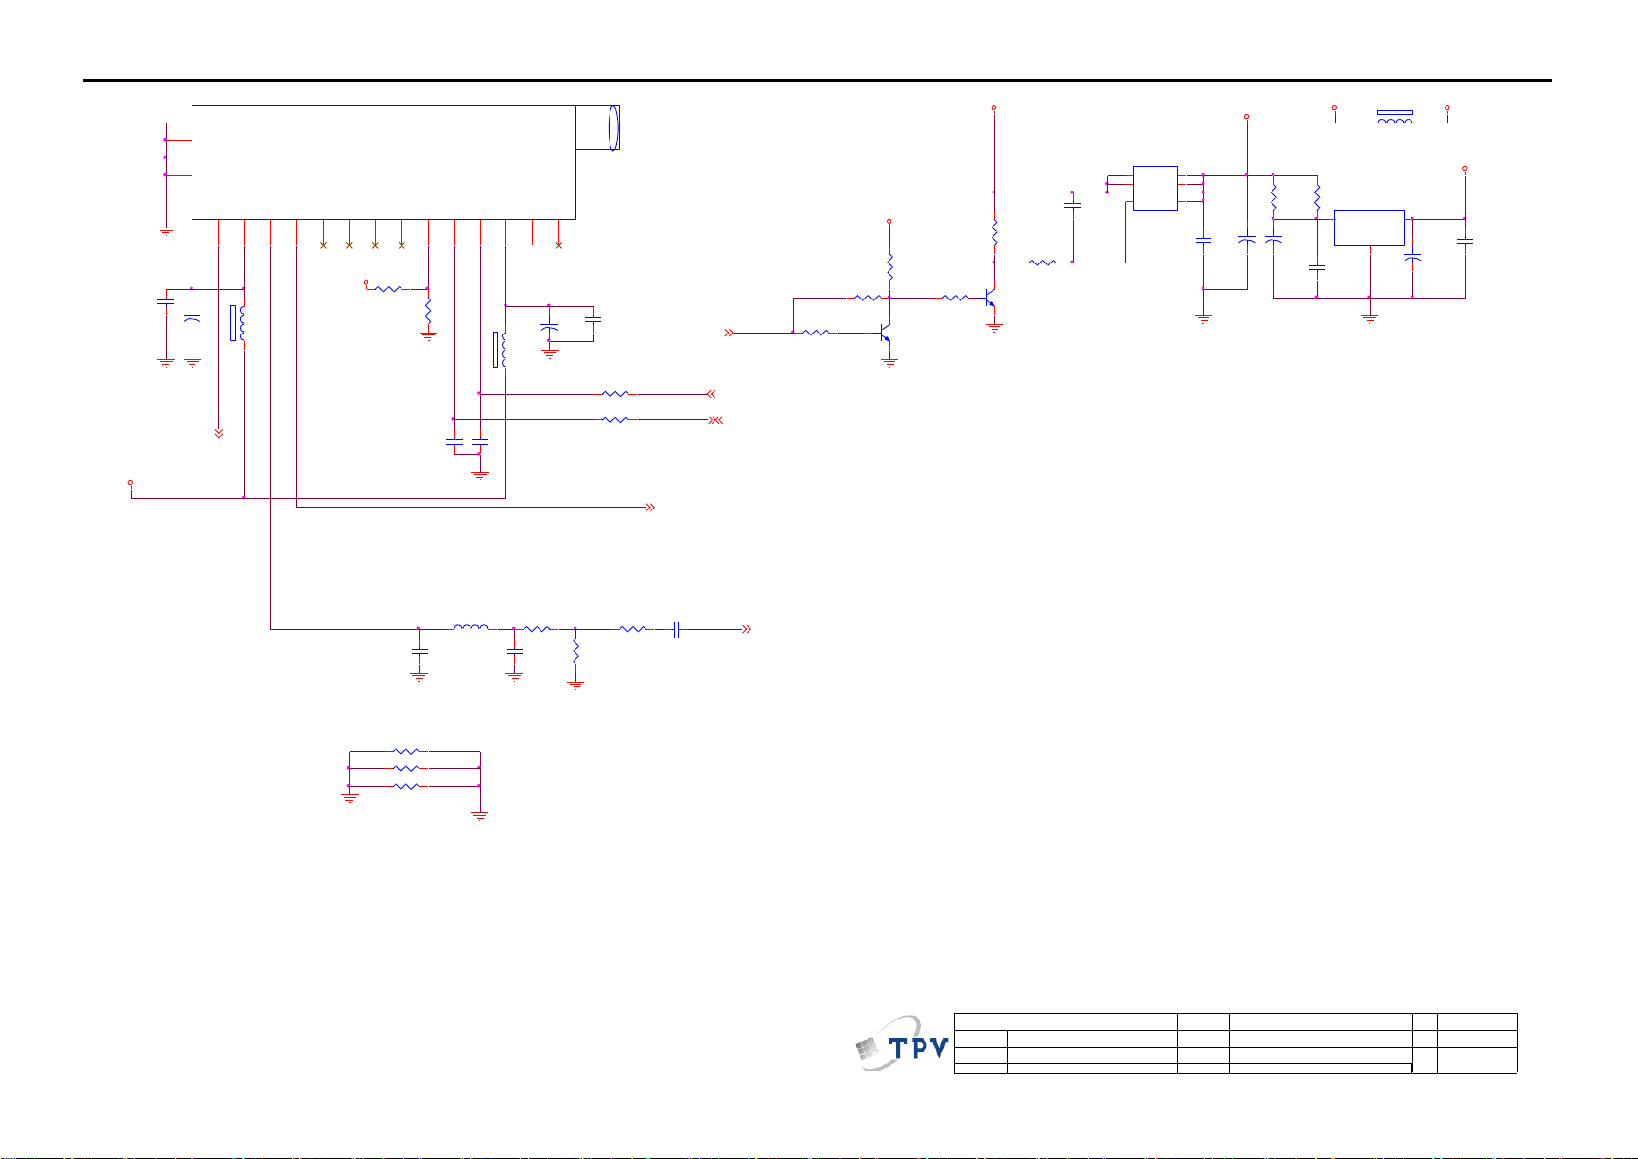Viewport: 1638px width, 1159px height.
Task: Click the TPV company logo
Action: click(x=900, y=1043)
